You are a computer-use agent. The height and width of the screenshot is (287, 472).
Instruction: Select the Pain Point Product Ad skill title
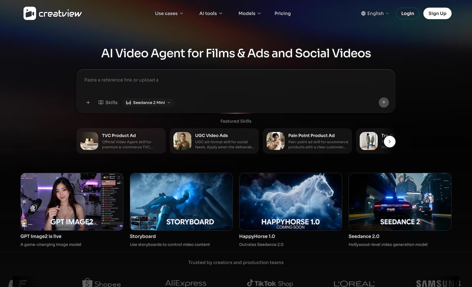click(x=311, y=136)
